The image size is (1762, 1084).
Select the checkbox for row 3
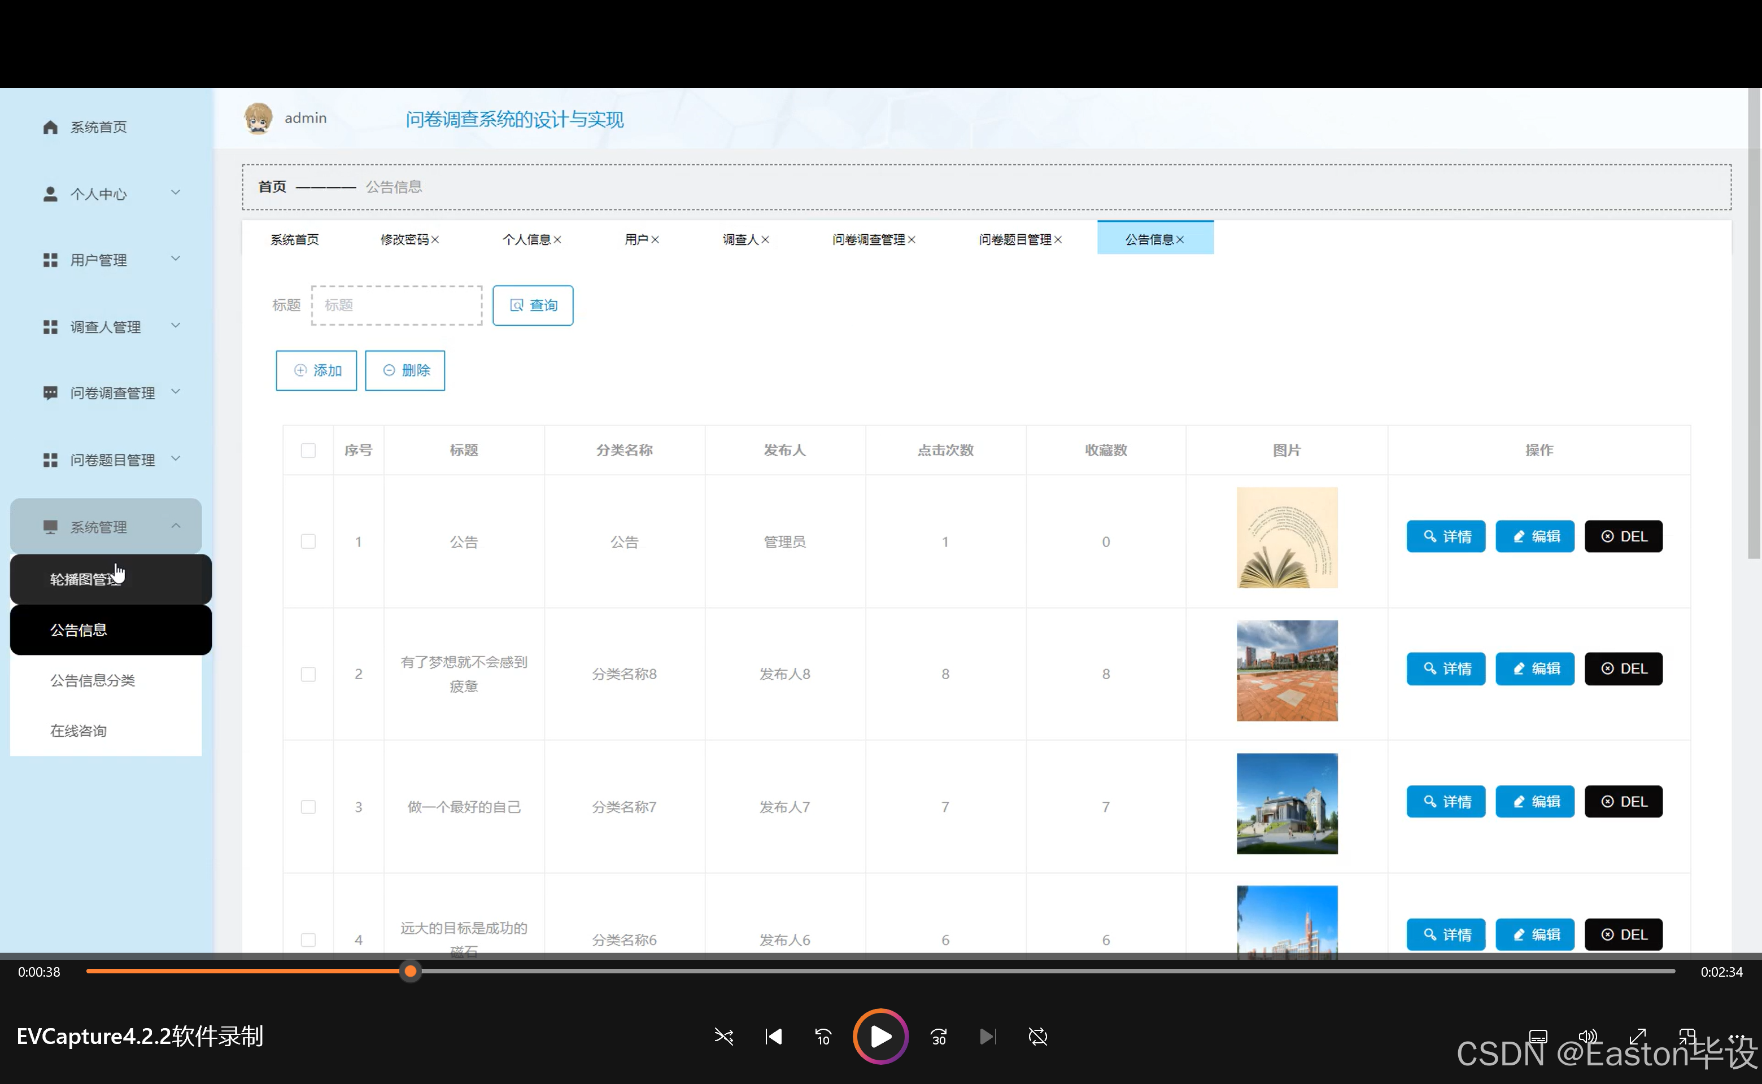tap(308, 807)
